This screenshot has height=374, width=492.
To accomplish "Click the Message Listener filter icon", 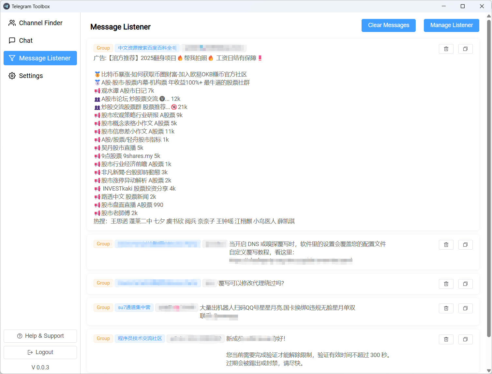I will tap(12, 58).
